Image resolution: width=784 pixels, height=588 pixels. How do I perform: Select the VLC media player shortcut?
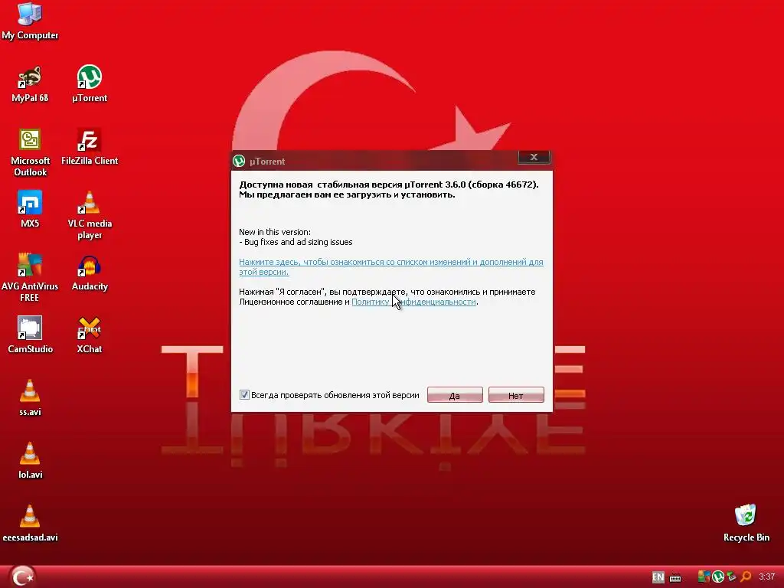90,215
